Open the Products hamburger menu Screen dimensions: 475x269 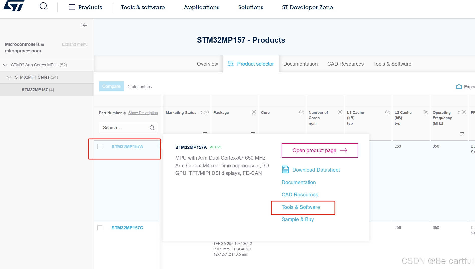pos(85,7)
